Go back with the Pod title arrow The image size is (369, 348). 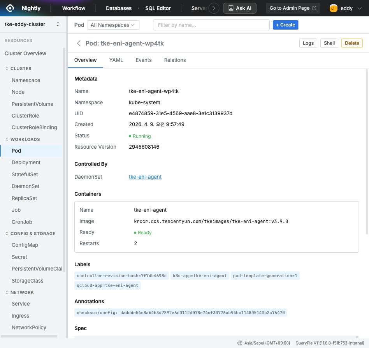click(x=79, y=43)
